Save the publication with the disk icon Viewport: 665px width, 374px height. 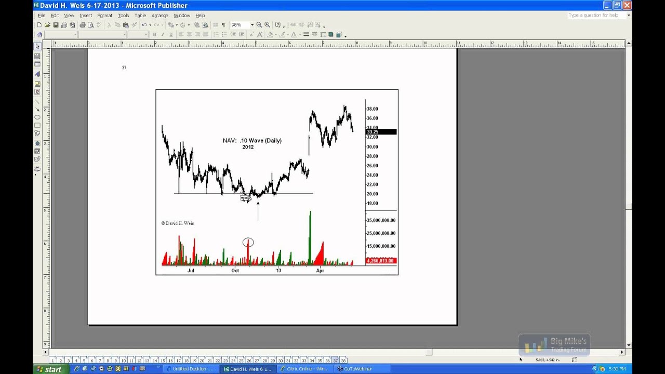tap(56, 25)
